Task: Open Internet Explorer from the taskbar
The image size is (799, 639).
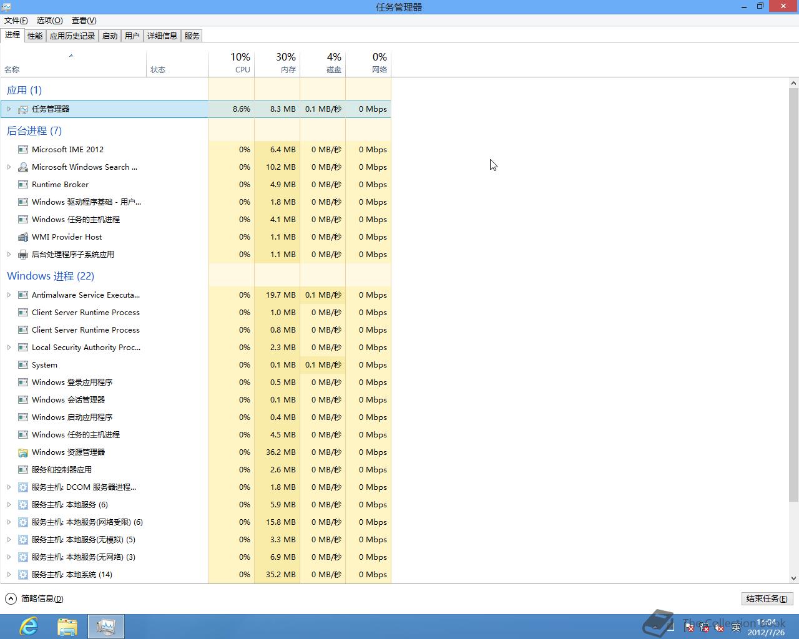Action: (29, 627)
